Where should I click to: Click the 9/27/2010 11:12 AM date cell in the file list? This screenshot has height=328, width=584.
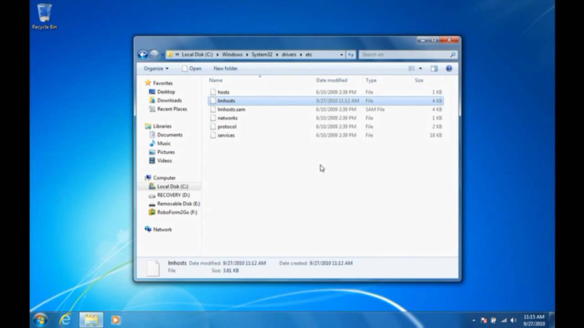tap(338, 101)
